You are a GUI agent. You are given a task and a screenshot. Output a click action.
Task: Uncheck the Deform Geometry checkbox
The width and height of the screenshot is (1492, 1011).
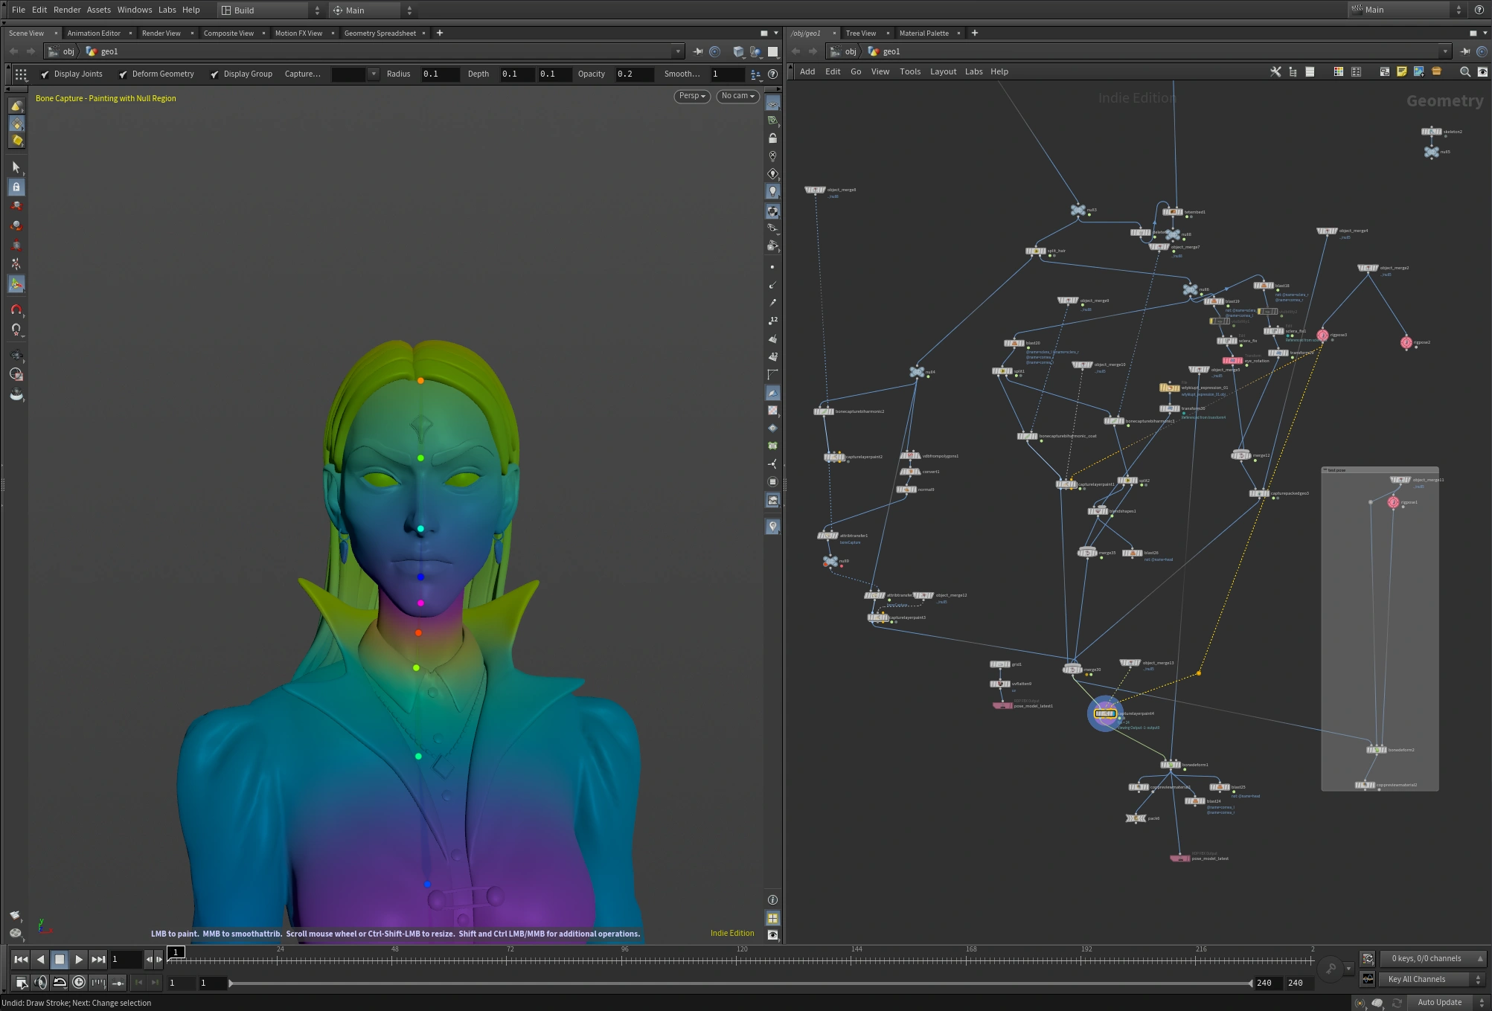tap(124, 74)
